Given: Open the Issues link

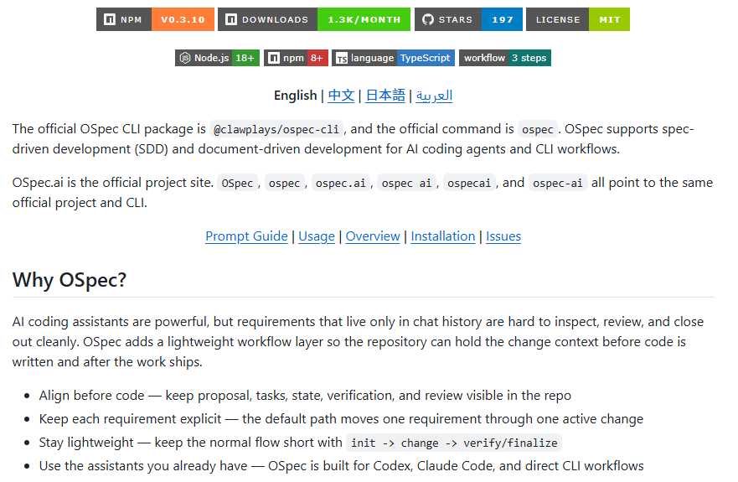Looking at the screenshot, I should [503, 236].
